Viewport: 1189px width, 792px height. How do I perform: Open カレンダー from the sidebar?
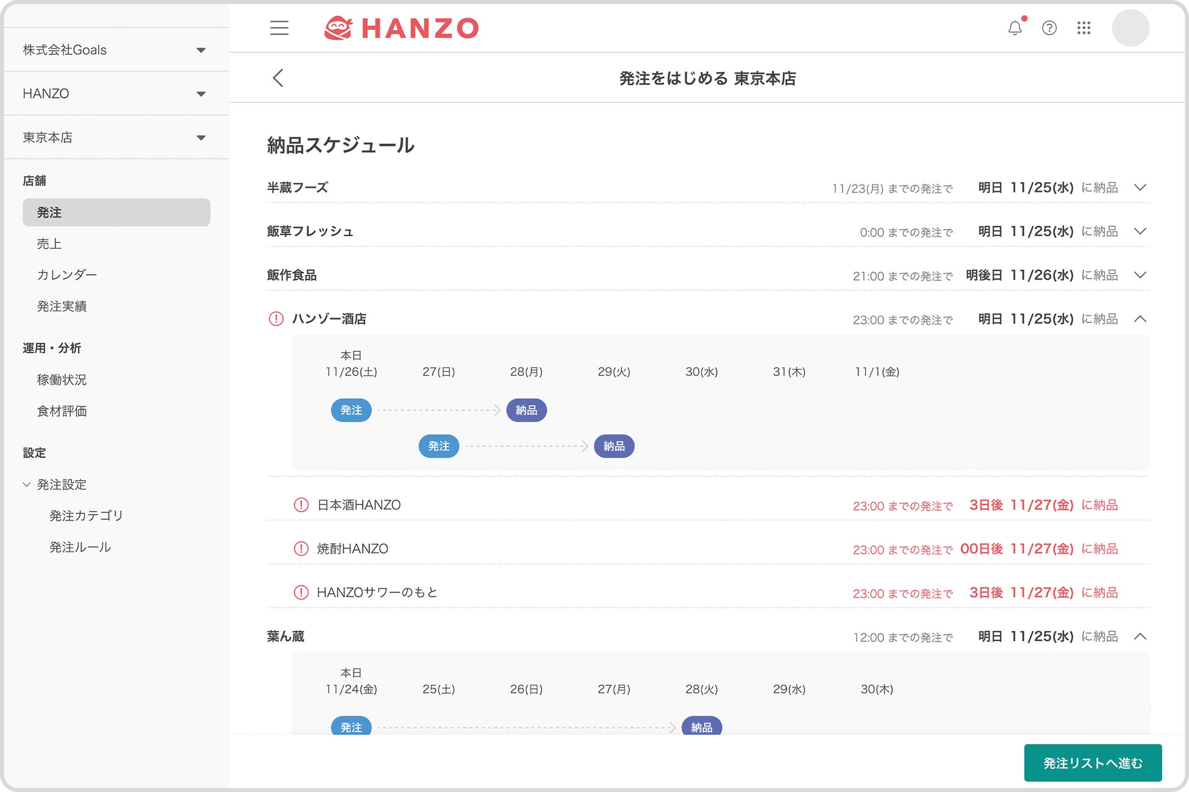click(x=67, y=275)
